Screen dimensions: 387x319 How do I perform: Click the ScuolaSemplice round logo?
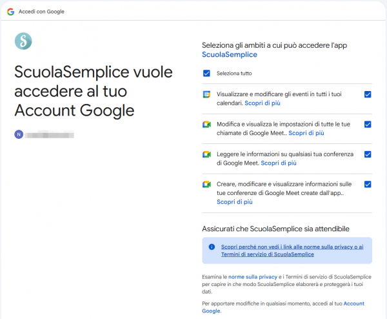pos(23,41)
